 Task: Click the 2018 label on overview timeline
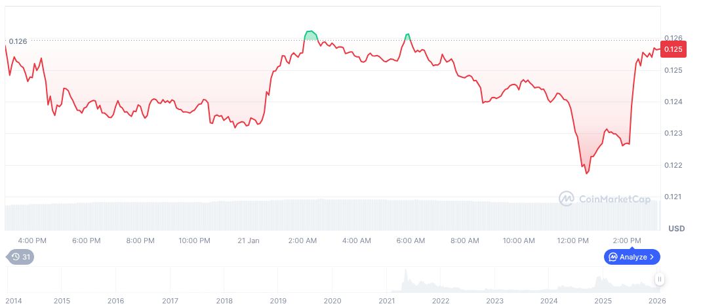click(224, 301)
